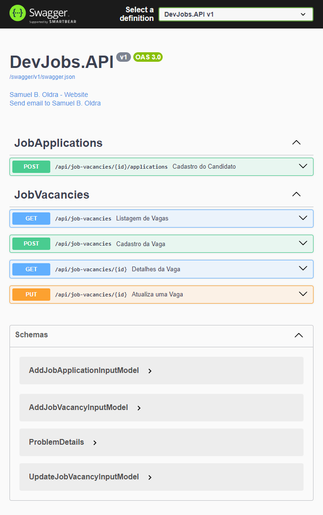Click the OAS 3.0 badge
This screenshot has width=323, height=515.
pos(148,57)
